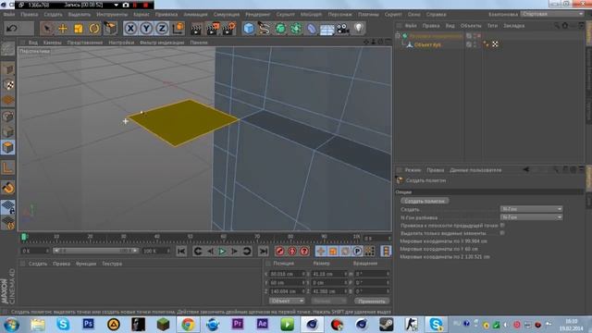
Task: Toggle the parameter P keyframe button
Action: pyautogui.click(x=357, y=251)
